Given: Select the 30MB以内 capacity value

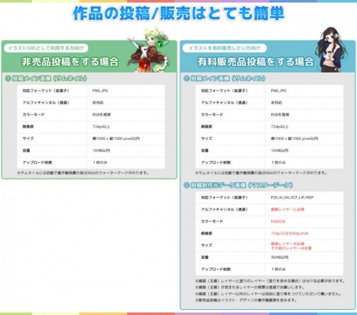Looking at the screenshot, I should pos(279,257).
